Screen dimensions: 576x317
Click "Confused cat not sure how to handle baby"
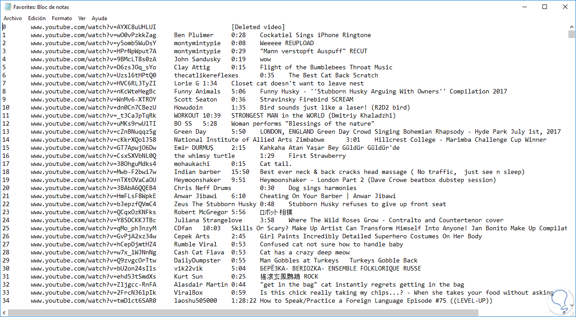pyautogui.click(x=332, y=244)
